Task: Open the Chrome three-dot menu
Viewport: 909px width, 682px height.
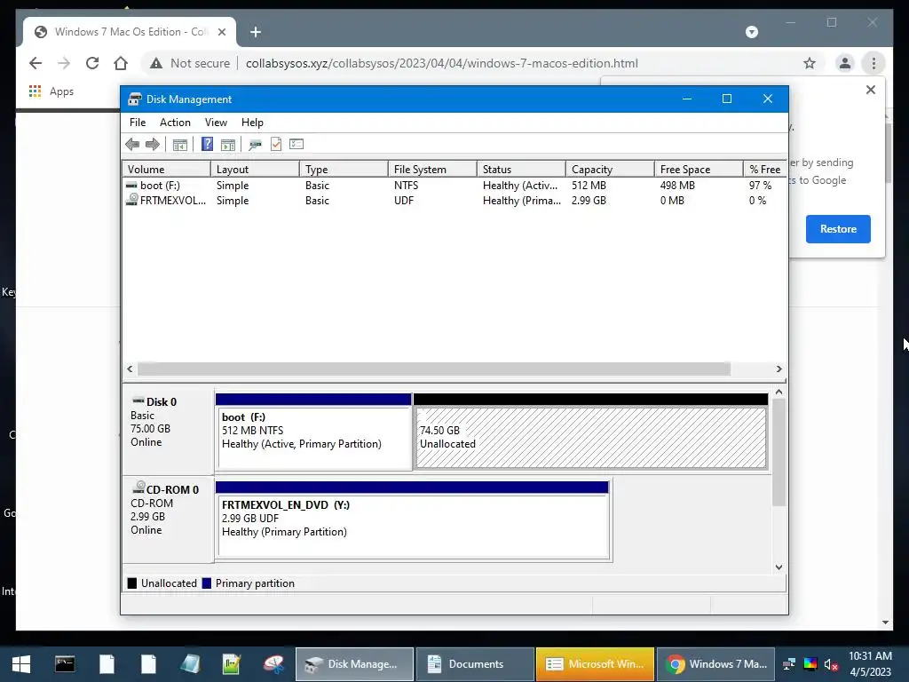Action: 873,63
